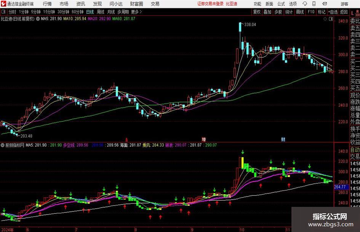Click the 标记 toolbar button
The height and width of the screenshot is (232, 360).
[x=322, y=12]
